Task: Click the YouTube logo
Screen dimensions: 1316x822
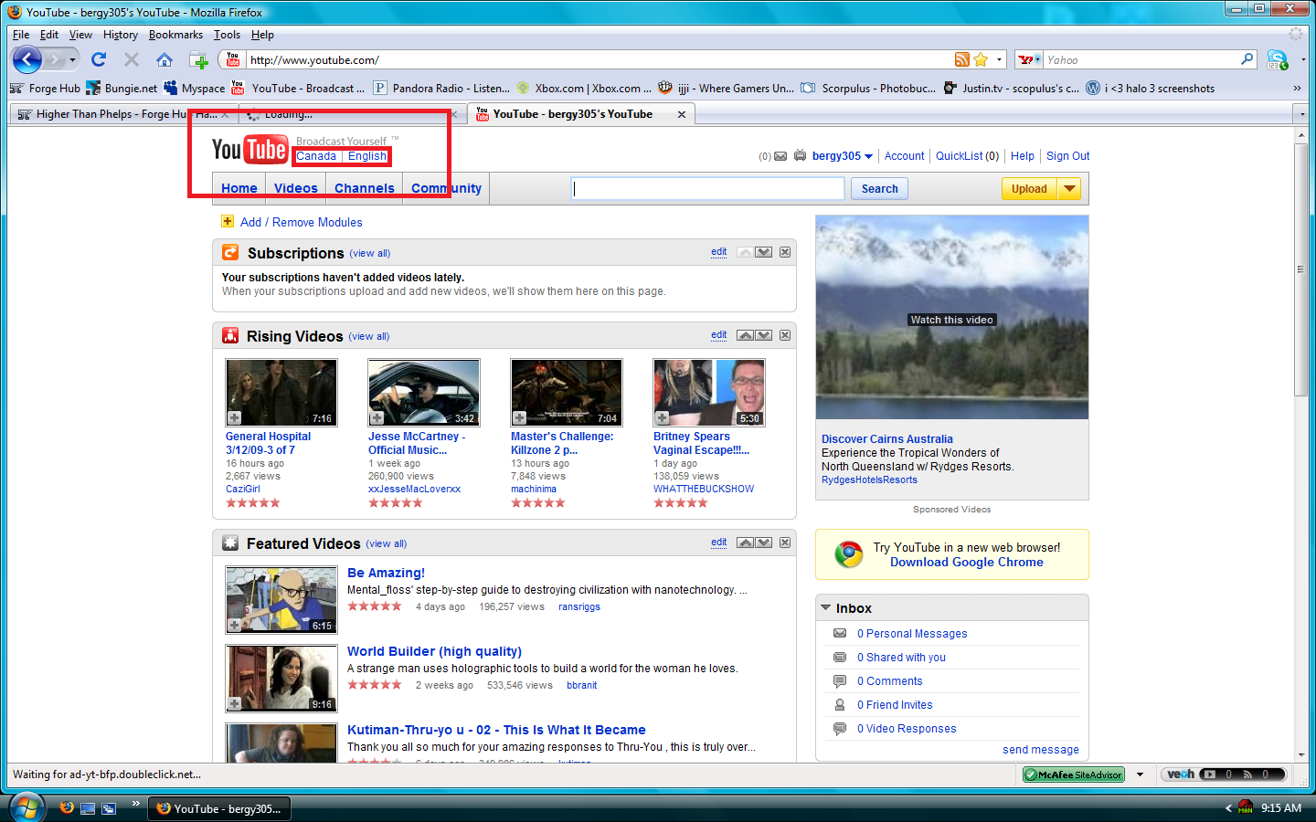Action: click(x=249, y=149)
